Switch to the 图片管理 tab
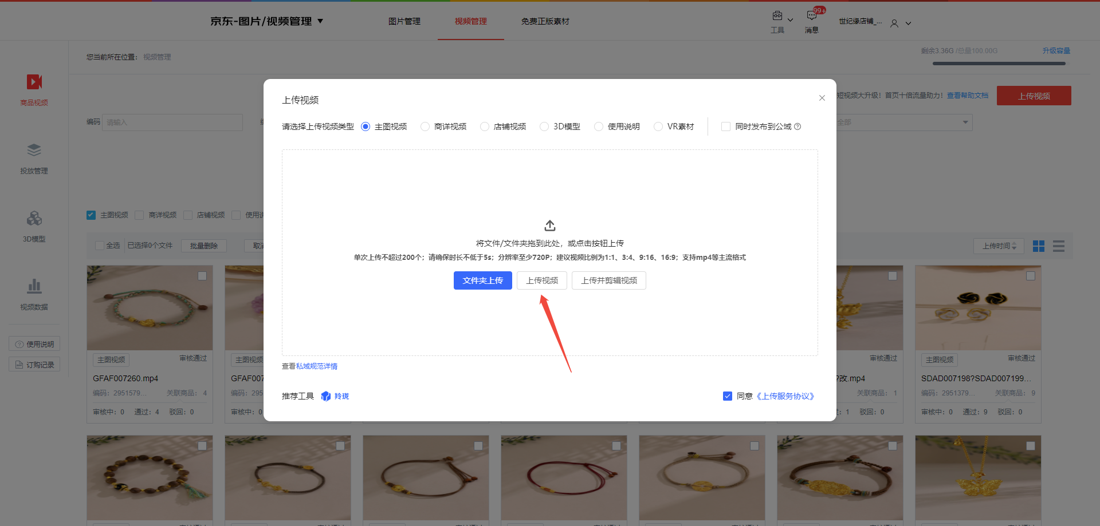 (404, 21)
